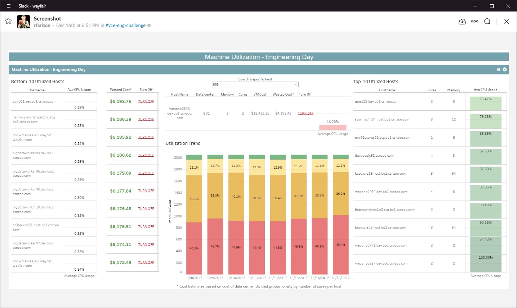Image resolution: width=517 pixels, height=308 pixels.
Task: Select 12/8/2017 red bar segment 43.5%
Action: pos(194,248)
